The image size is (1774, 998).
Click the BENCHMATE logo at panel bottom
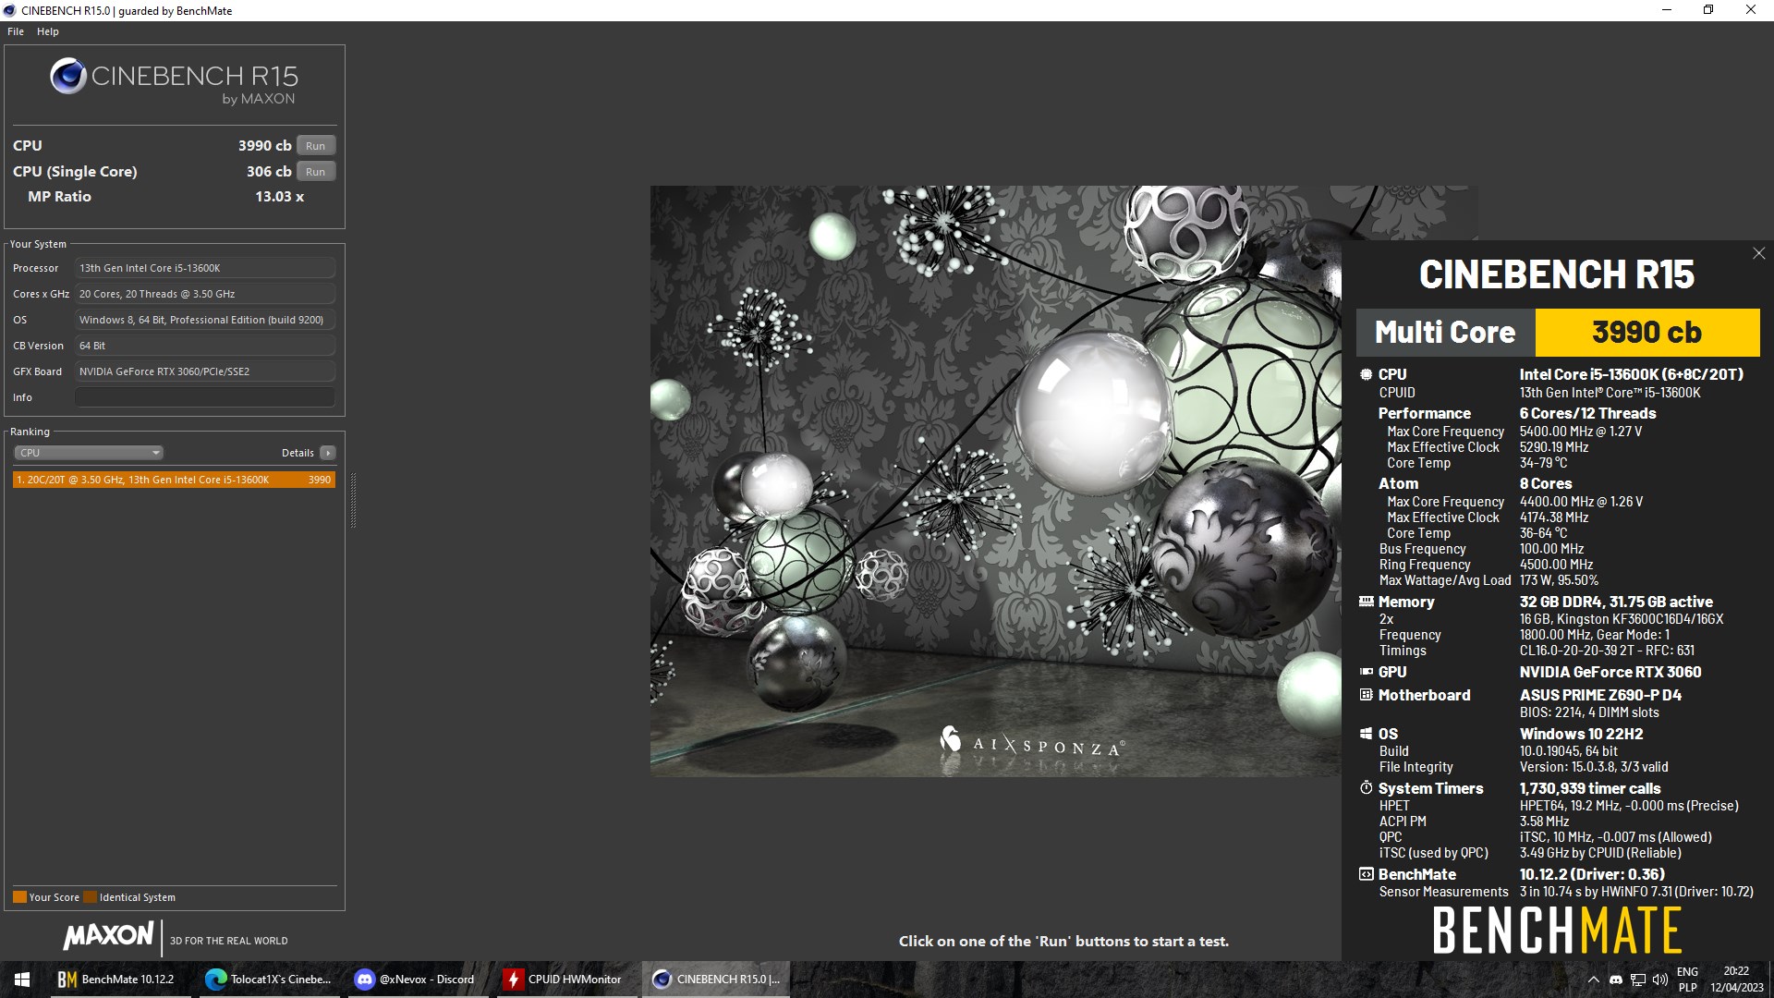(1557, 931)
